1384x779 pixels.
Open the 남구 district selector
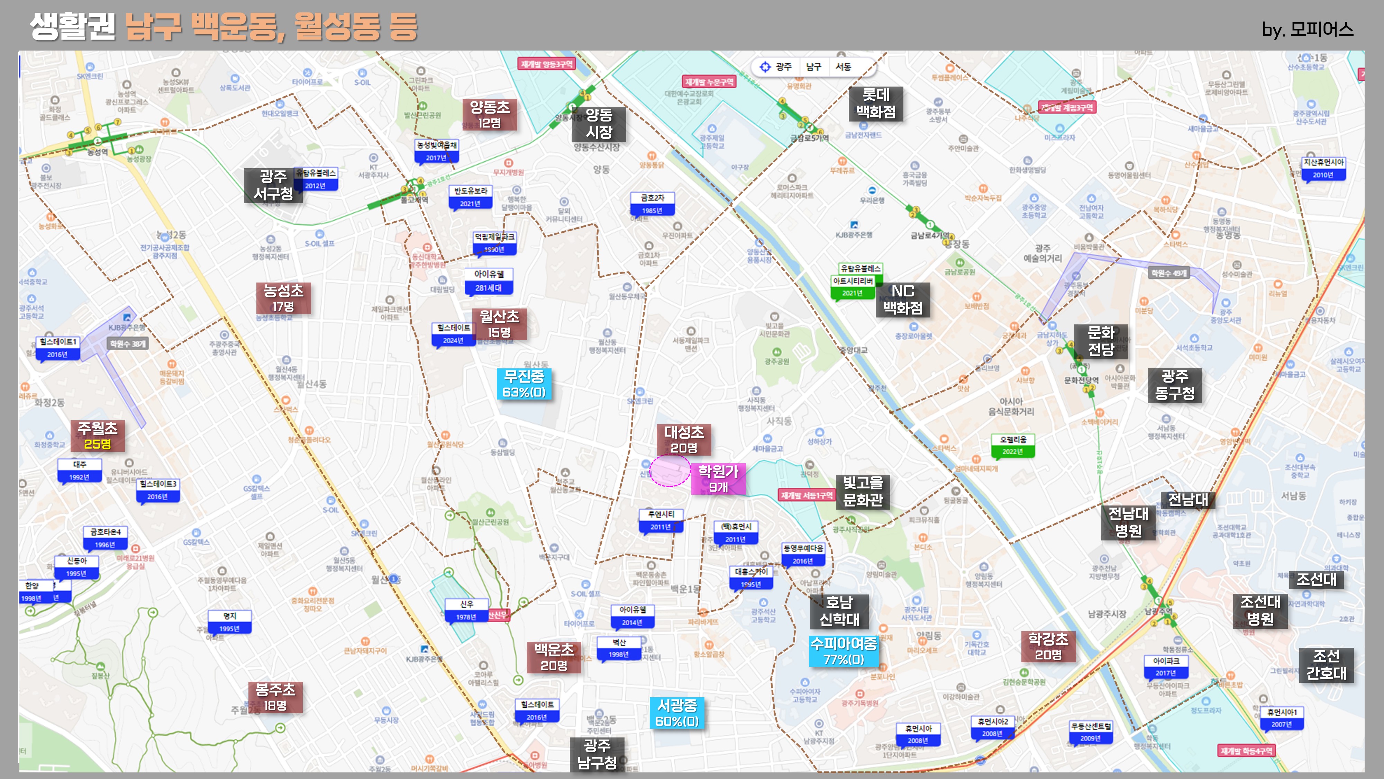[x=813, y=67]
